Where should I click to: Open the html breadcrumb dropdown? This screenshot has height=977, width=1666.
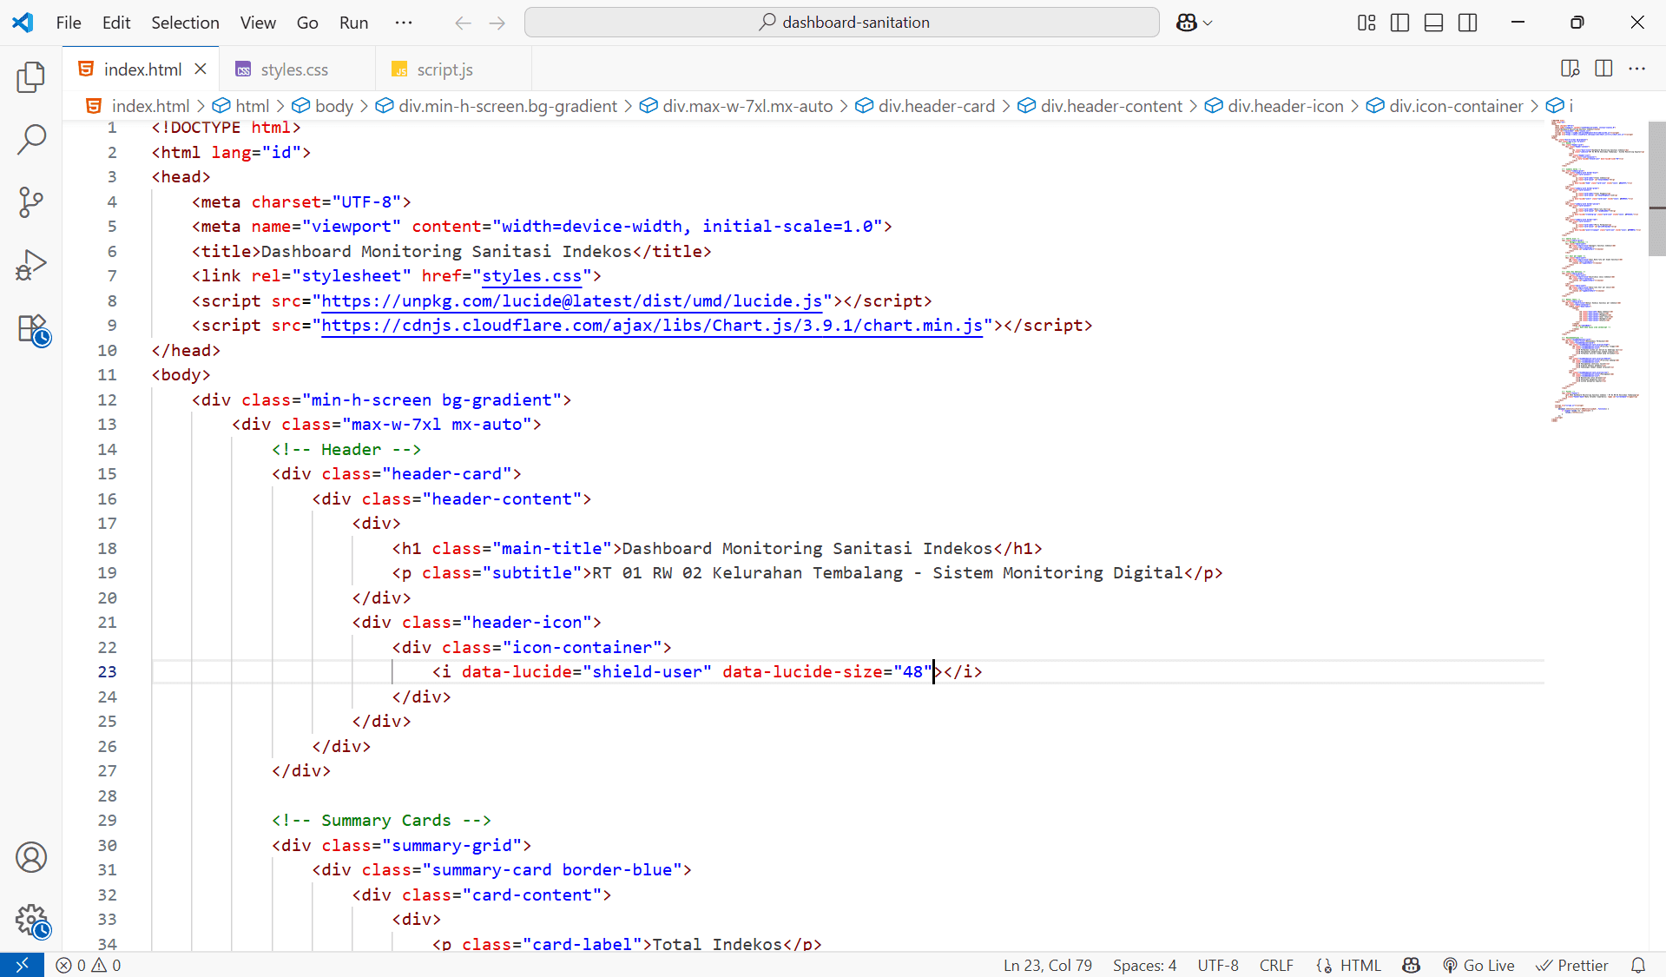coord(242,106)
